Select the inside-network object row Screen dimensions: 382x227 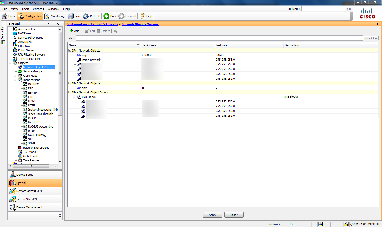click(223, 60)
